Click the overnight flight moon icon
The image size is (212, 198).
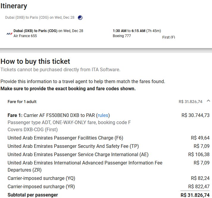point(80,18)
